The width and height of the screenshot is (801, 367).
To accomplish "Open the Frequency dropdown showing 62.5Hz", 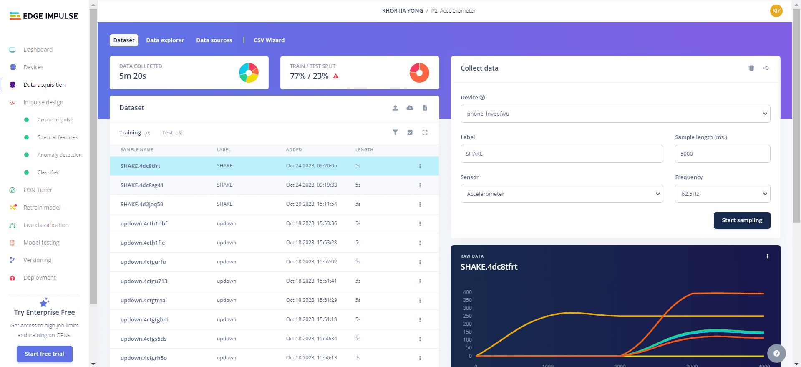I will [722, 194].
